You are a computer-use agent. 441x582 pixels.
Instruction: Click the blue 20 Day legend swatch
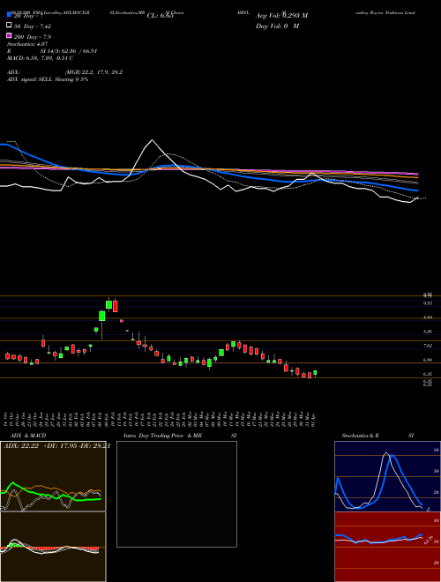[9, 15]
